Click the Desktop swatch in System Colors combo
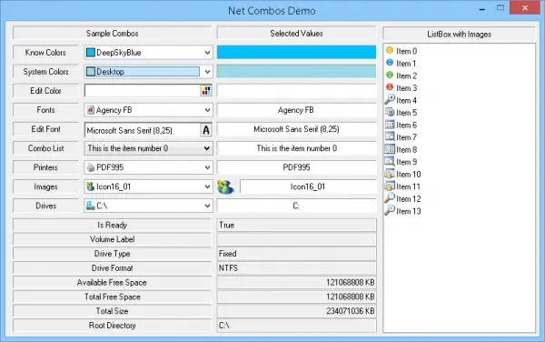Image resolution: width=545 pixels, height=342 pixels. [90, 72]
